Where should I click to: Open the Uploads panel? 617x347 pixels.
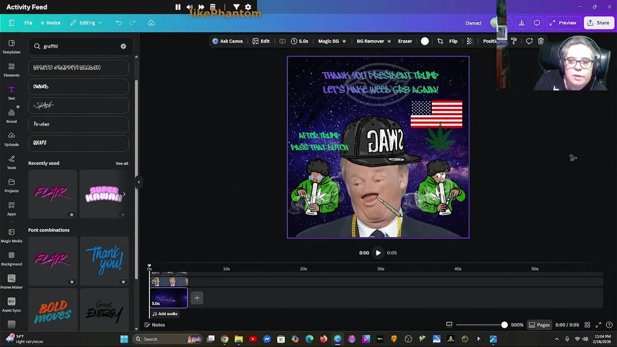click(12, 139)
